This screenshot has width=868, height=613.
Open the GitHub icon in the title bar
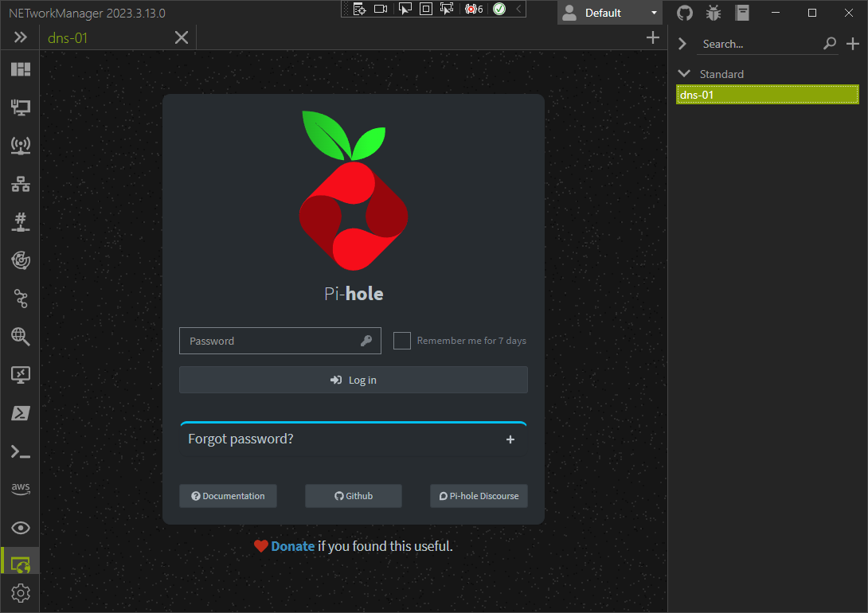(x=685, y=13)
